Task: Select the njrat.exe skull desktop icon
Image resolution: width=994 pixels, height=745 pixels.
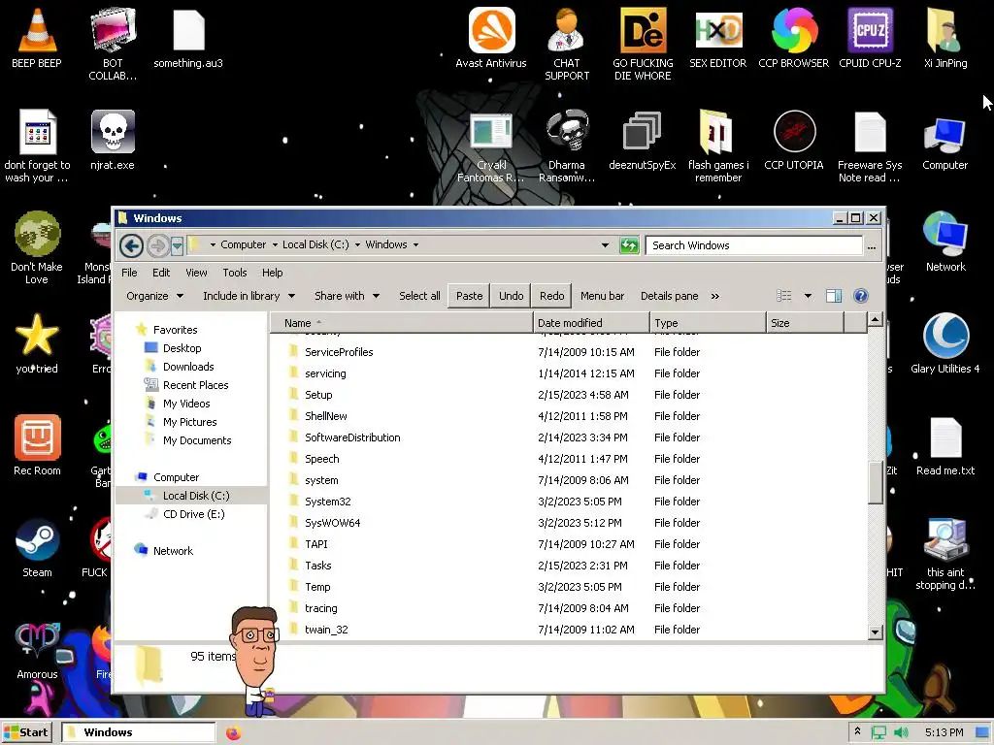Action: coord(113,140)
